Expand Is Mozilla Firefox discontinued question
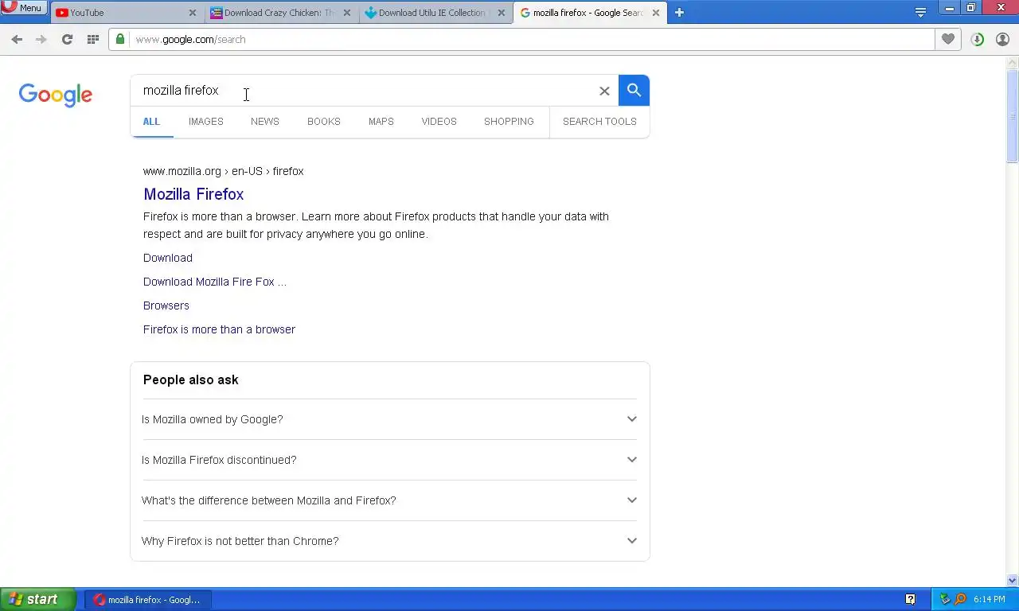1019x611 pixels. 390,460
